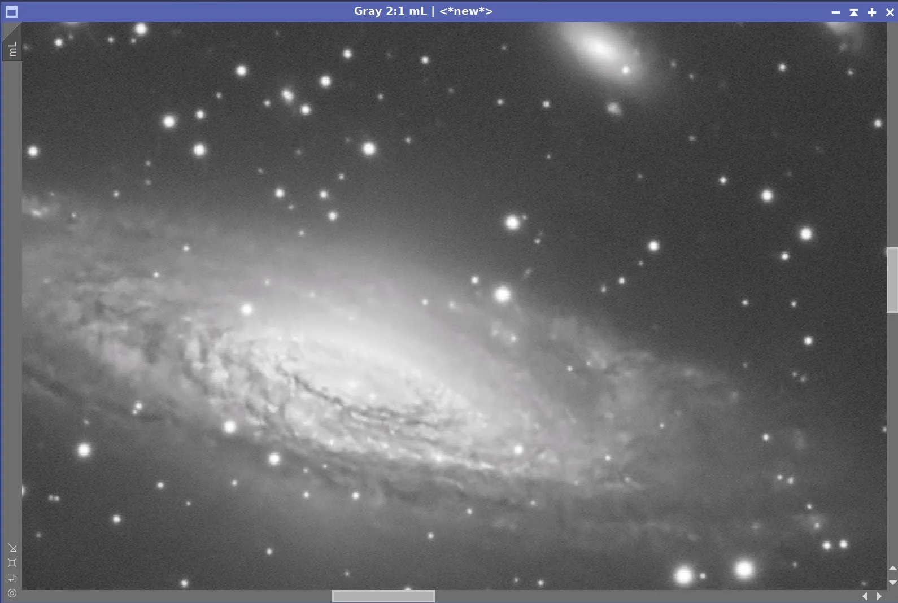Click the overlapping squares icon
Viewport: 898px width, 603px height.
(12, 578)
